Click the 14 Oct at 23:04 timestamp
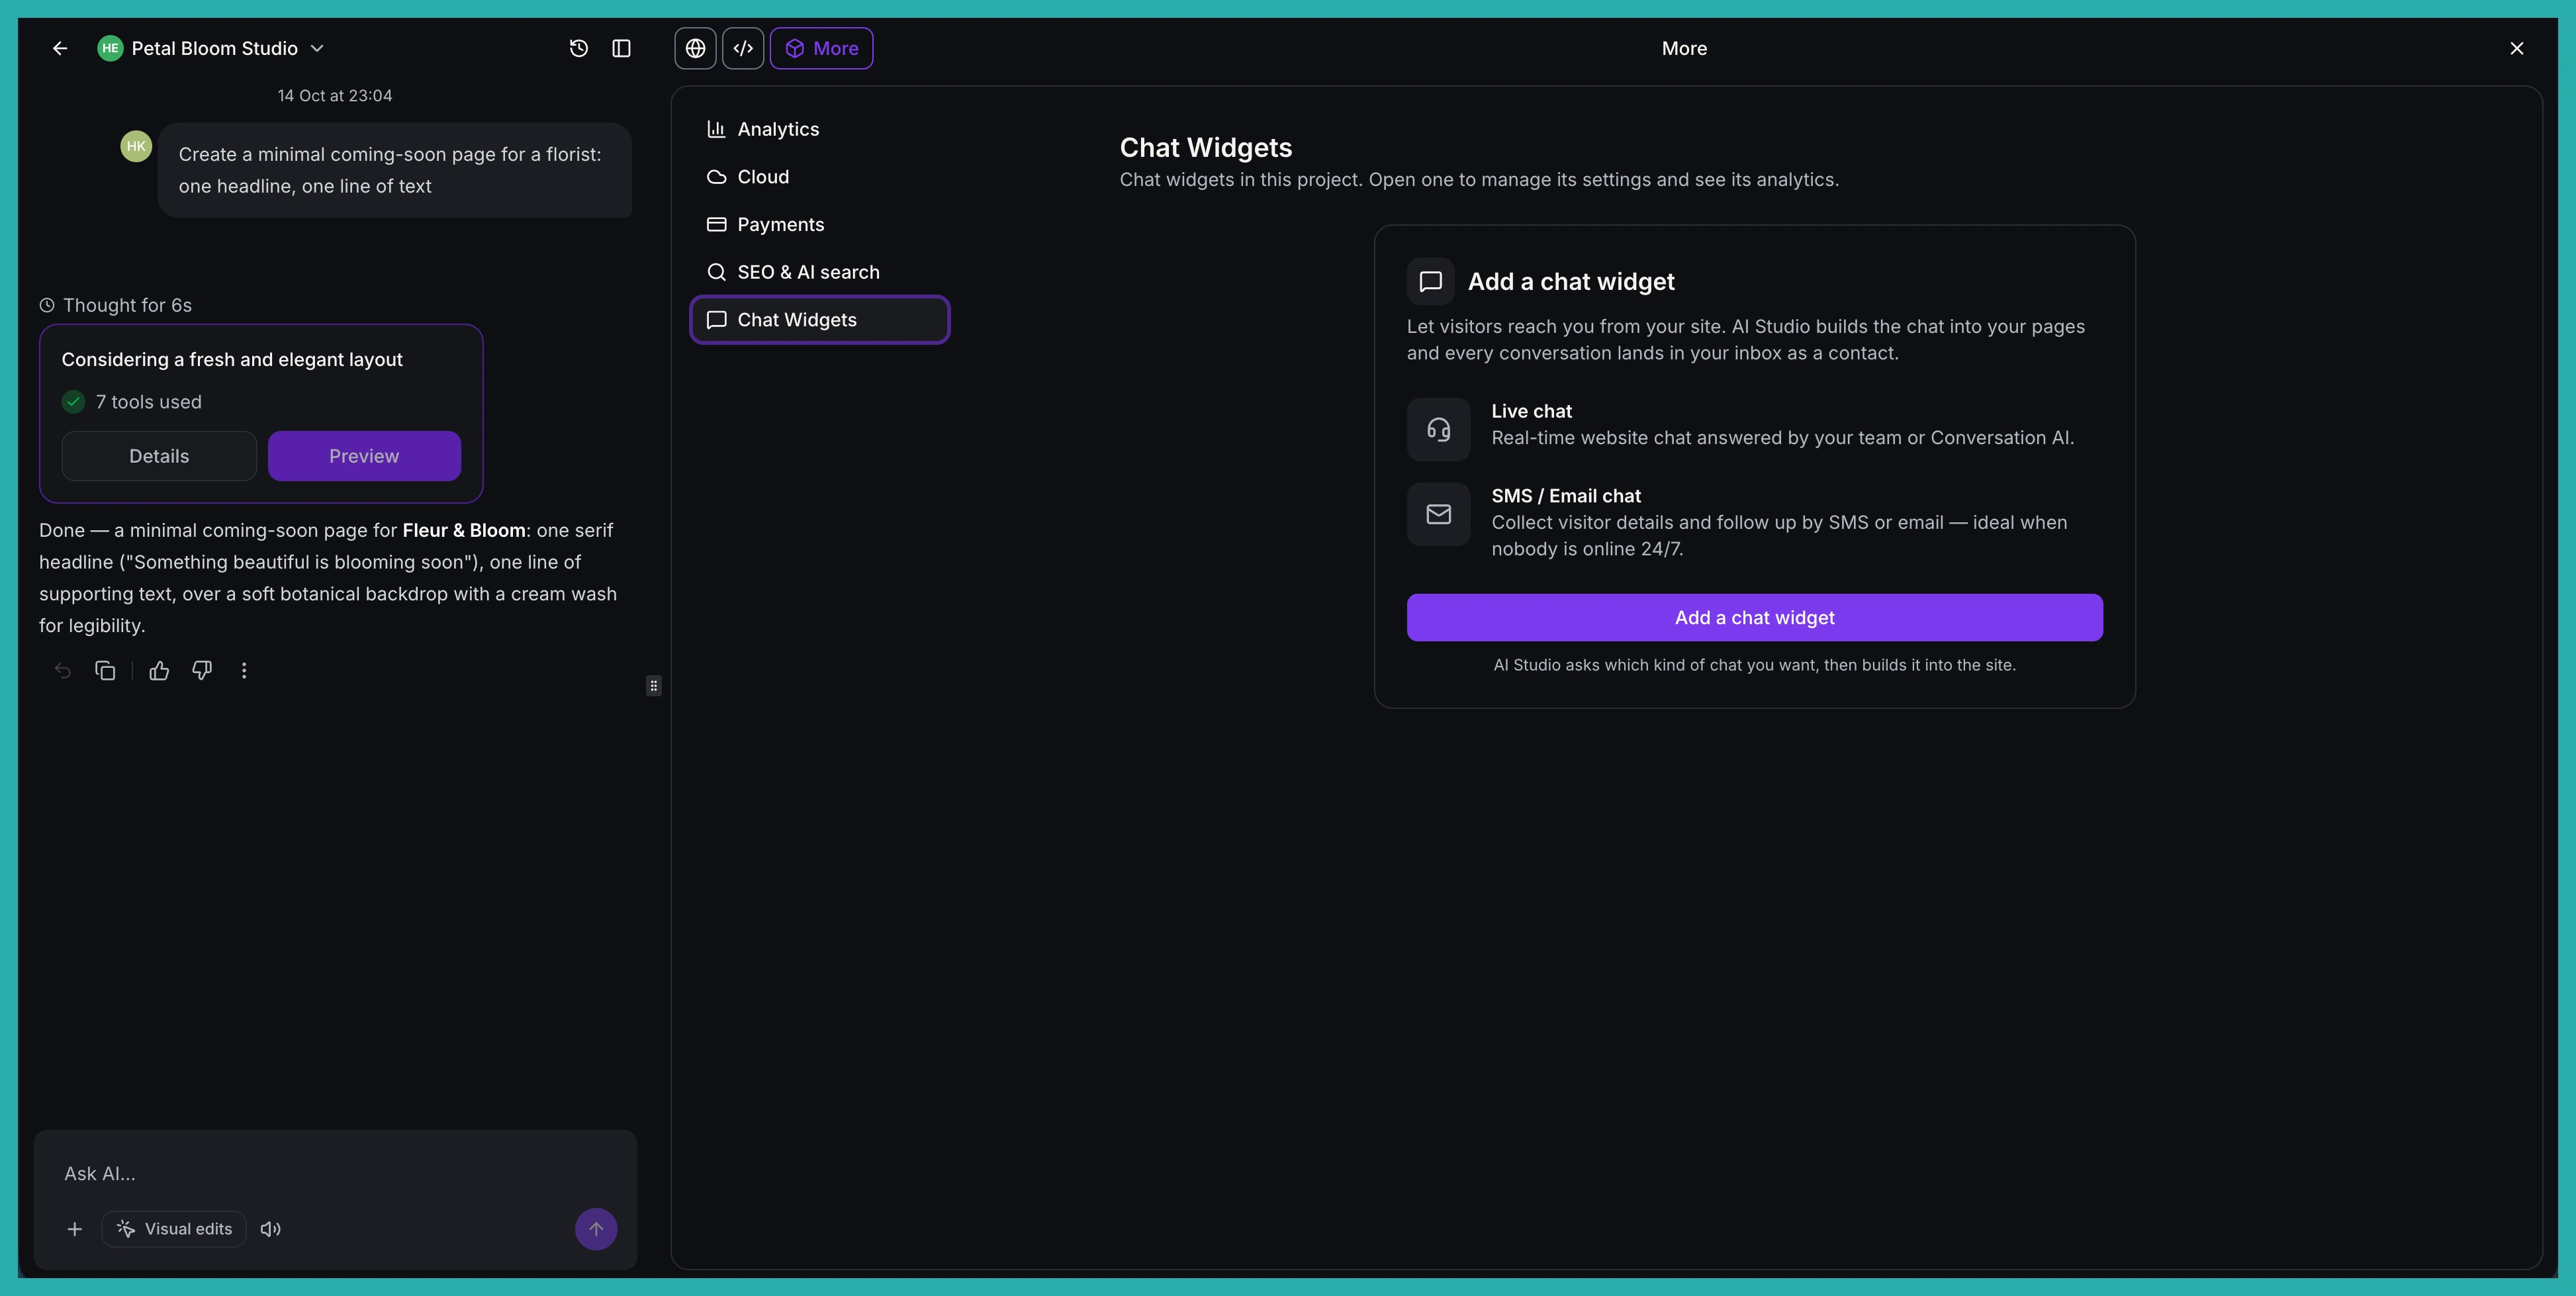The height and width of the screenshot is (1296, 2576). pyautogui.click(x=335, y=96)
